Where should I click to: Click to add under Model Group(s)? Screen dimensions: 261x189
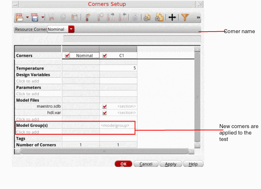tap(28, 132)
